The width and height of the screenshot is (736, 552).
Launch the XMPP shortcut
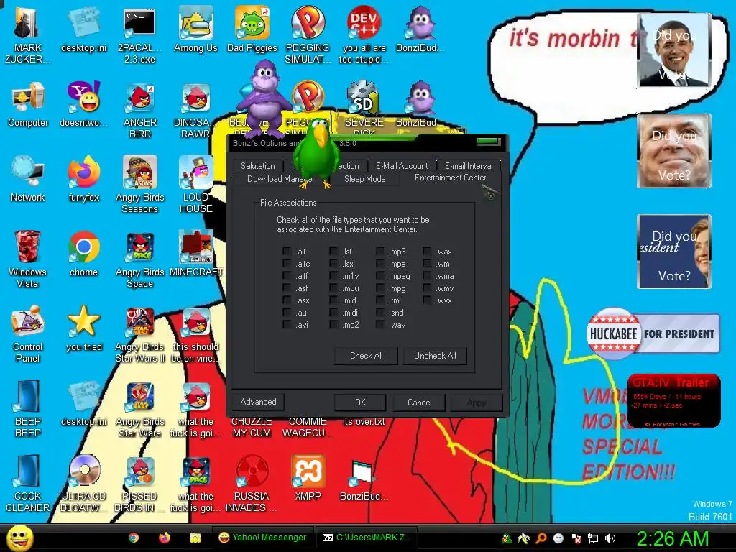[x=308, y=478]
